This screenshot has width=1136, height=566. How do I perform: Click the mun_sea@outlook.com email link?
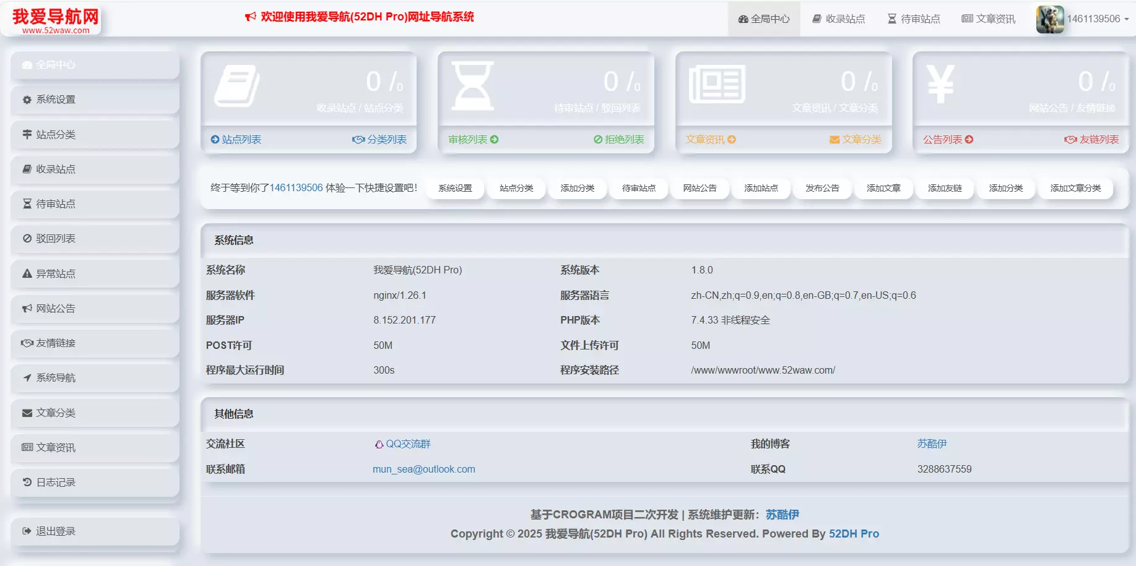click(424, 469)
